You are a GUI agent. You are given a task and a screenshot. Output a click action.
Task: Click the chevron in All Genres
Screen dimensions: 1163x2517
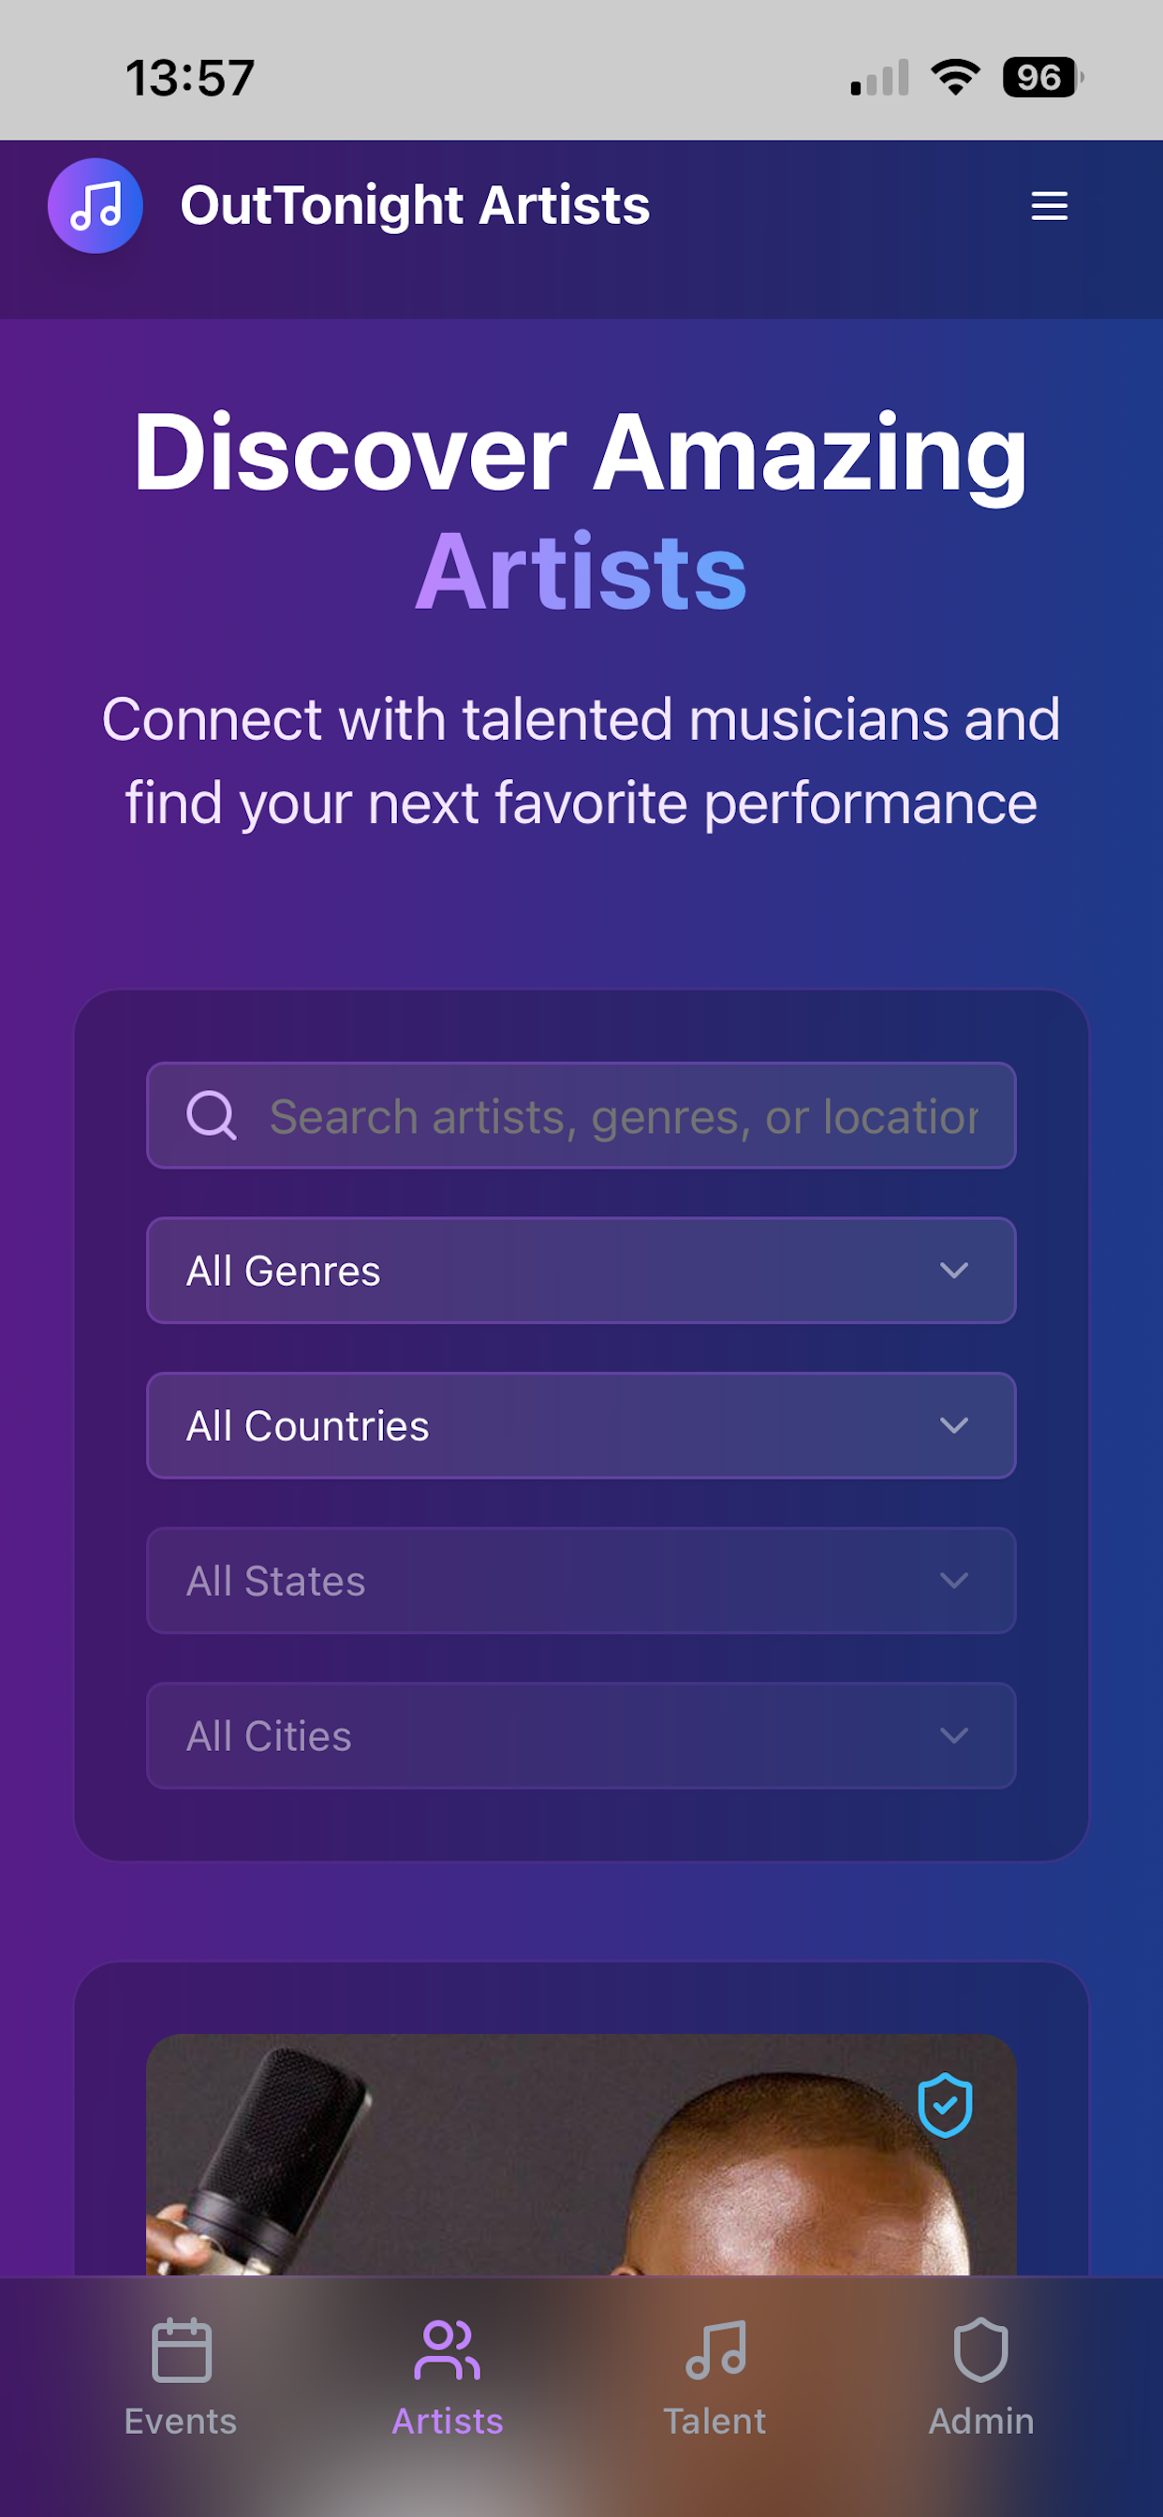pos(954,1271)
